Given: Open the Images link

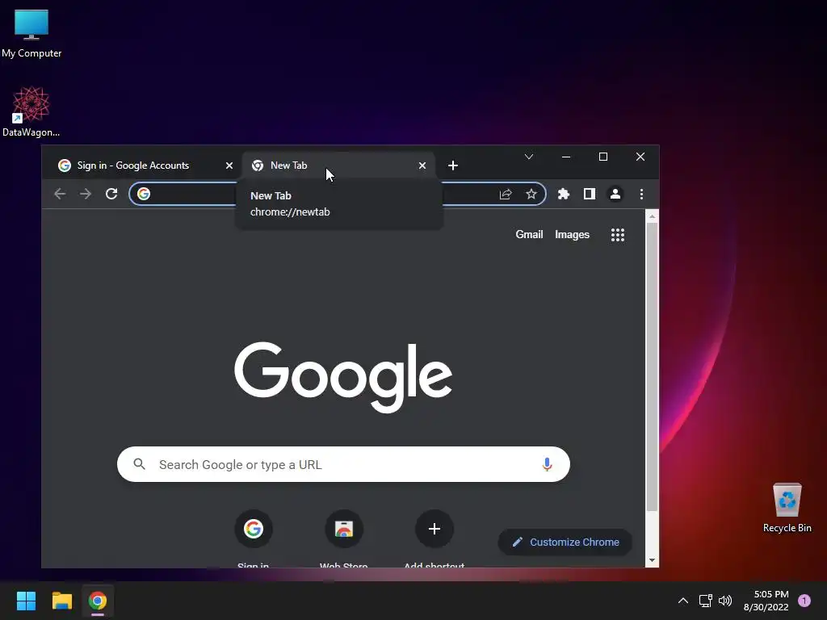Looking at the screenshot, I should point(572,235).
